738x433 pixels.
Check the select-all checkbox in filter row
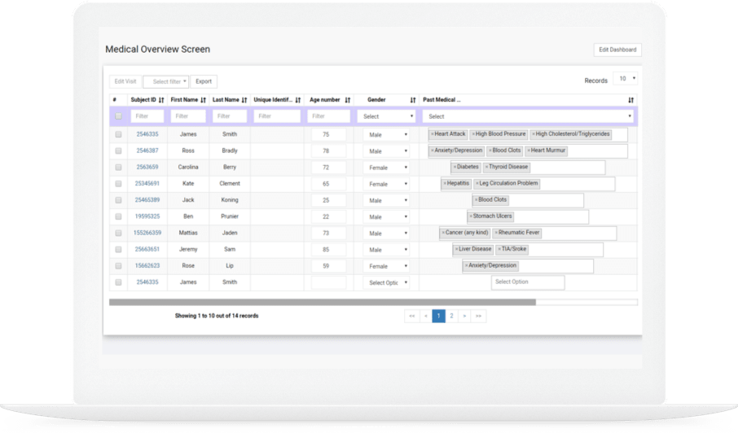119,116
